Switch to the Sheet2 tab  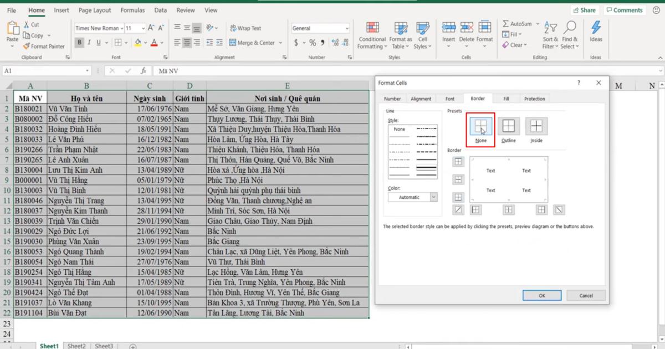[76, 345]
